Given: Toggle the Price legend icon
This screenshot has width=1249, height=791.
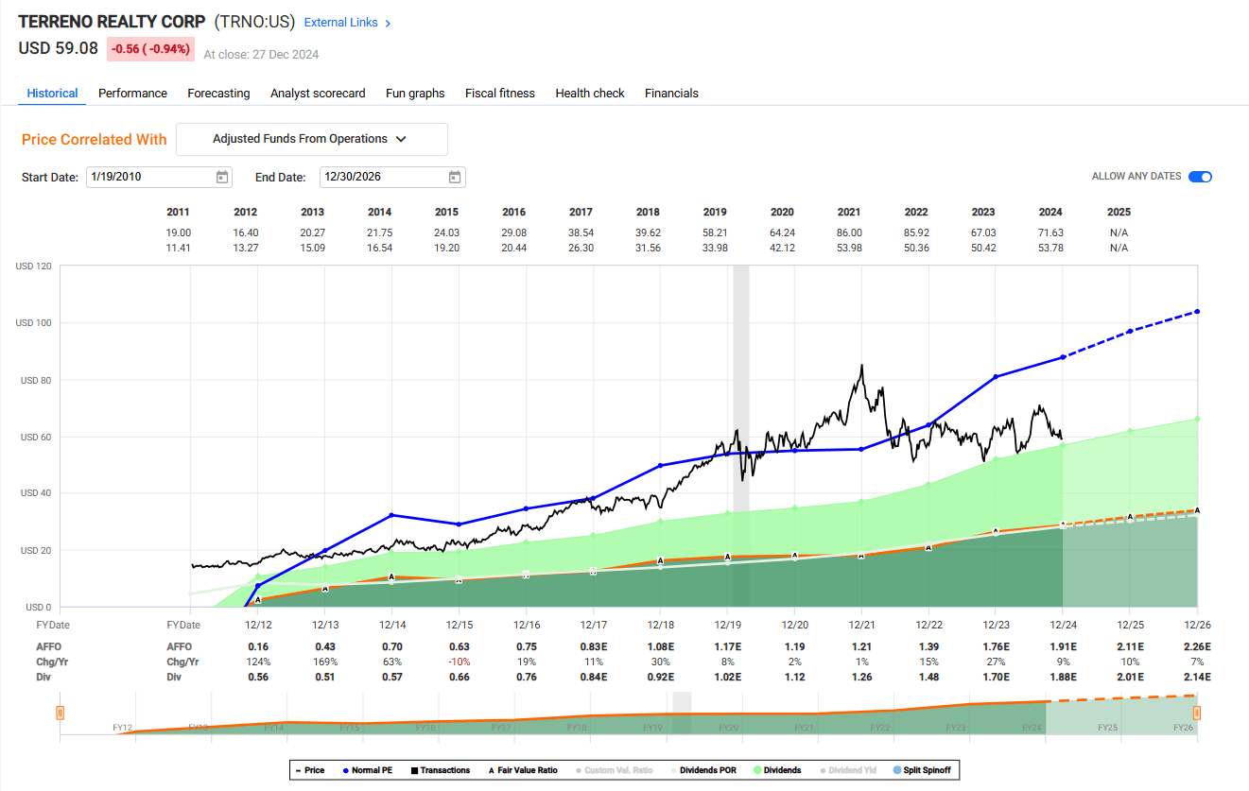Looking at the screenshot, I should (x=297, y=770).
